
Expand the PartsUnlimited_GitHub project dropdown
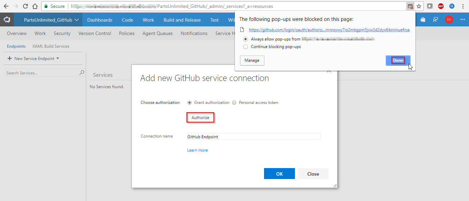point(52,20)
